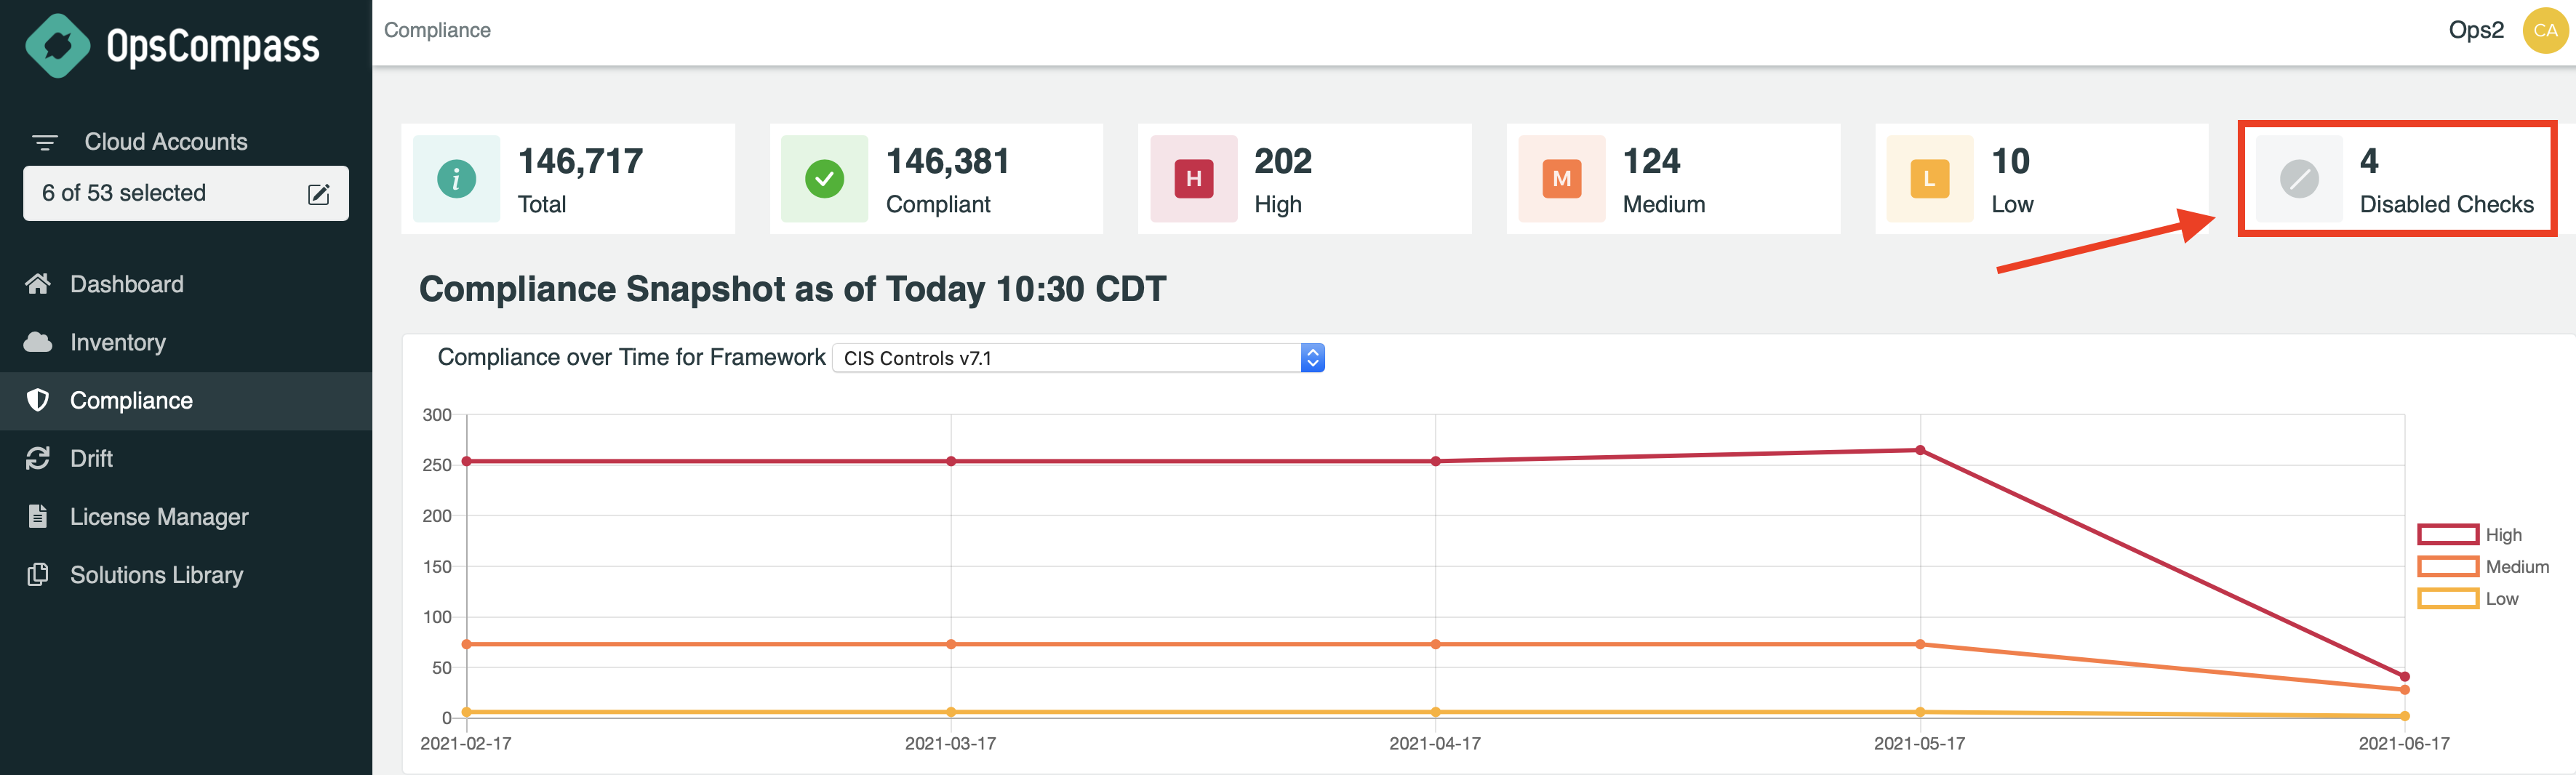This screenshot has width=2576, height=775.
Task: Click the Inventory cloud icon
Action: pos(38,342)
